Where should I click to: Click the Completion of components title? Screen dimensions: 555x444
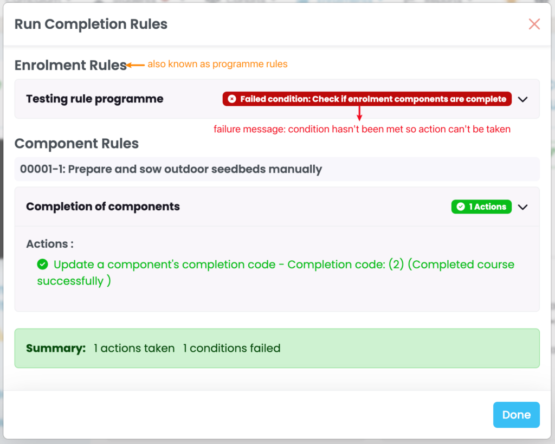point(103,207)
